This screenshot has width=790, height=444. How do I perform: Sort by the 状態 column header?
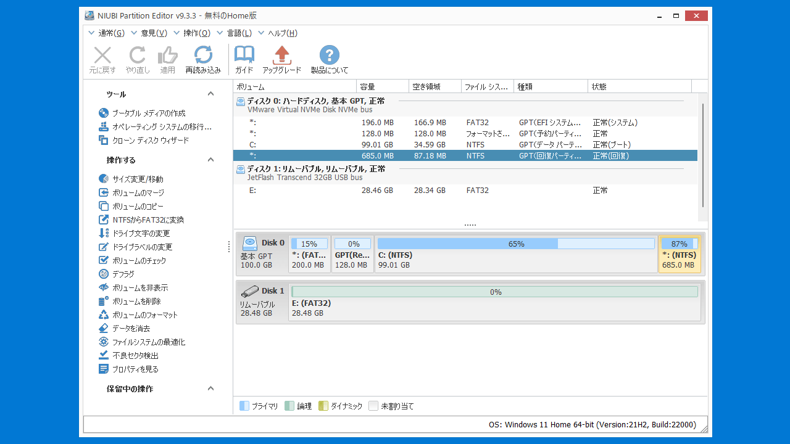click(x=640, y=87)
